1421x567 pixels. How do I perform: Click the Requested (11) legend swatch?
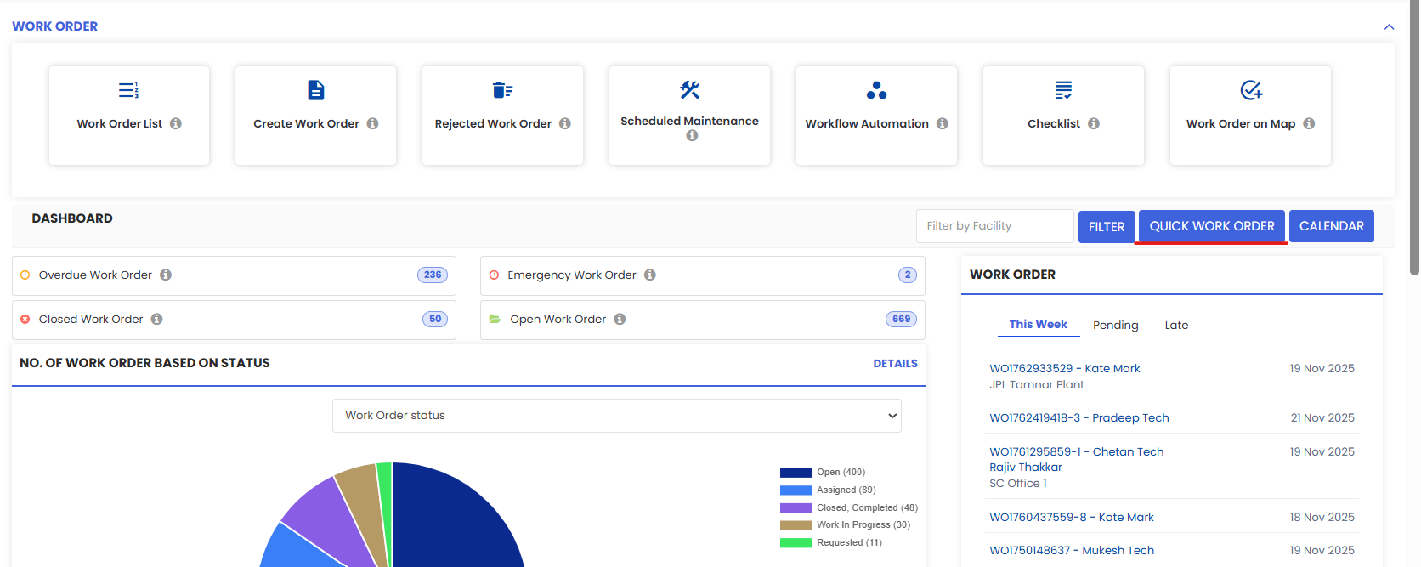(795, 543)
